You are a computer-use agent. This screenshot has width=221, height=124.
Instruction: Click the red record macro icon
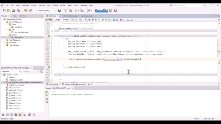tap(121, 20)
